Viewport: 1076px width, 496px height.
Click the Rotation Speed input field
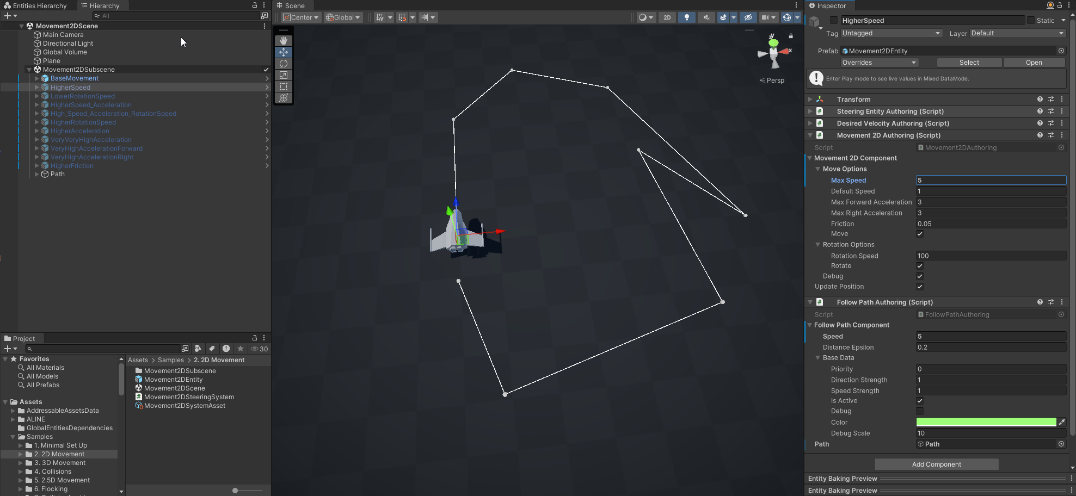coord(991,256)
